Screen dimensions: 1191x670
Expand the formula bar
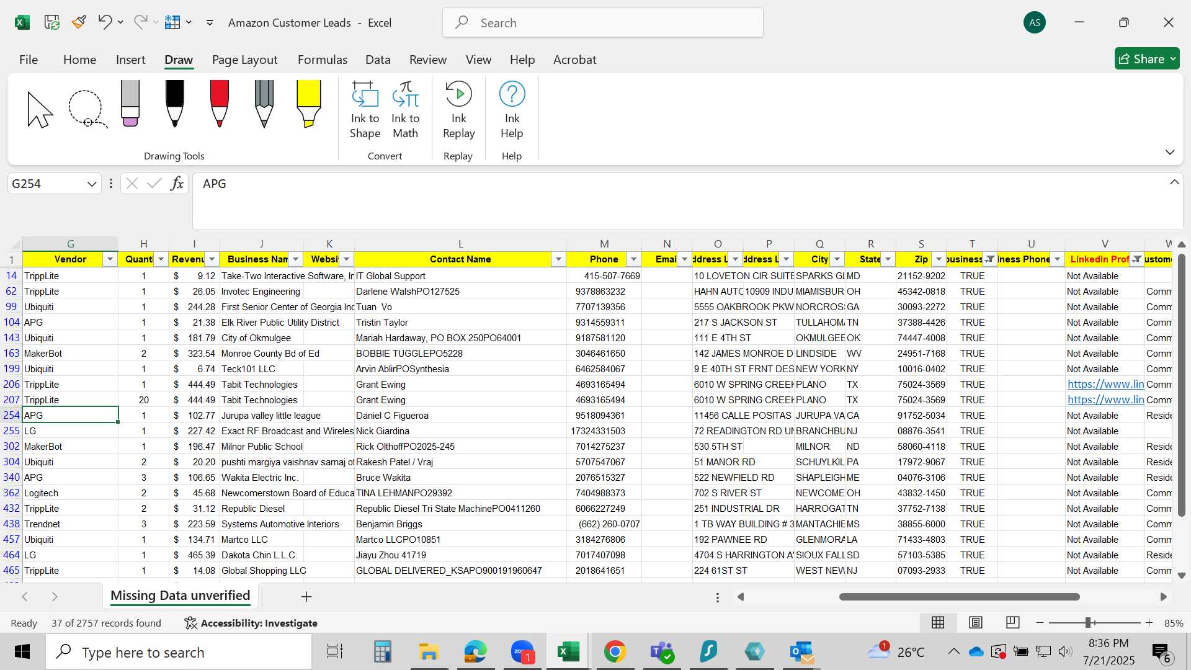tap(1174, 182)
